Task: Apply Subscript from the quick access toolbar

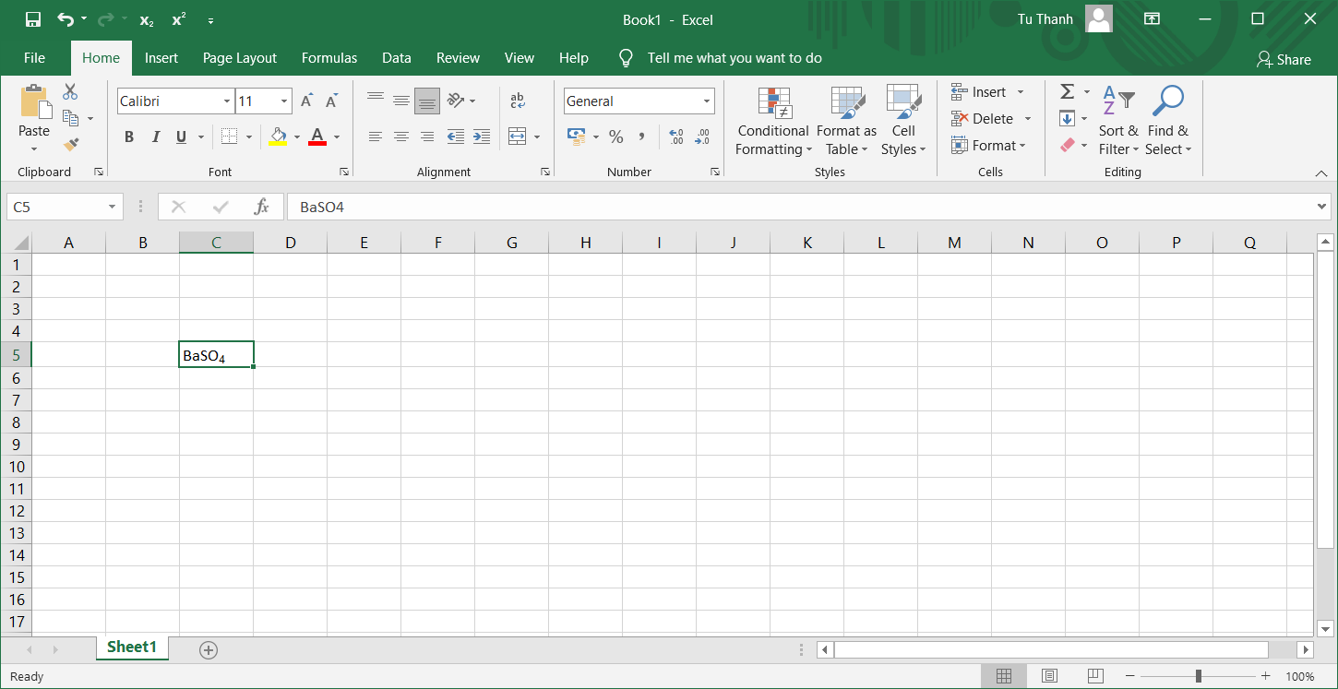Action: point(147,19)
